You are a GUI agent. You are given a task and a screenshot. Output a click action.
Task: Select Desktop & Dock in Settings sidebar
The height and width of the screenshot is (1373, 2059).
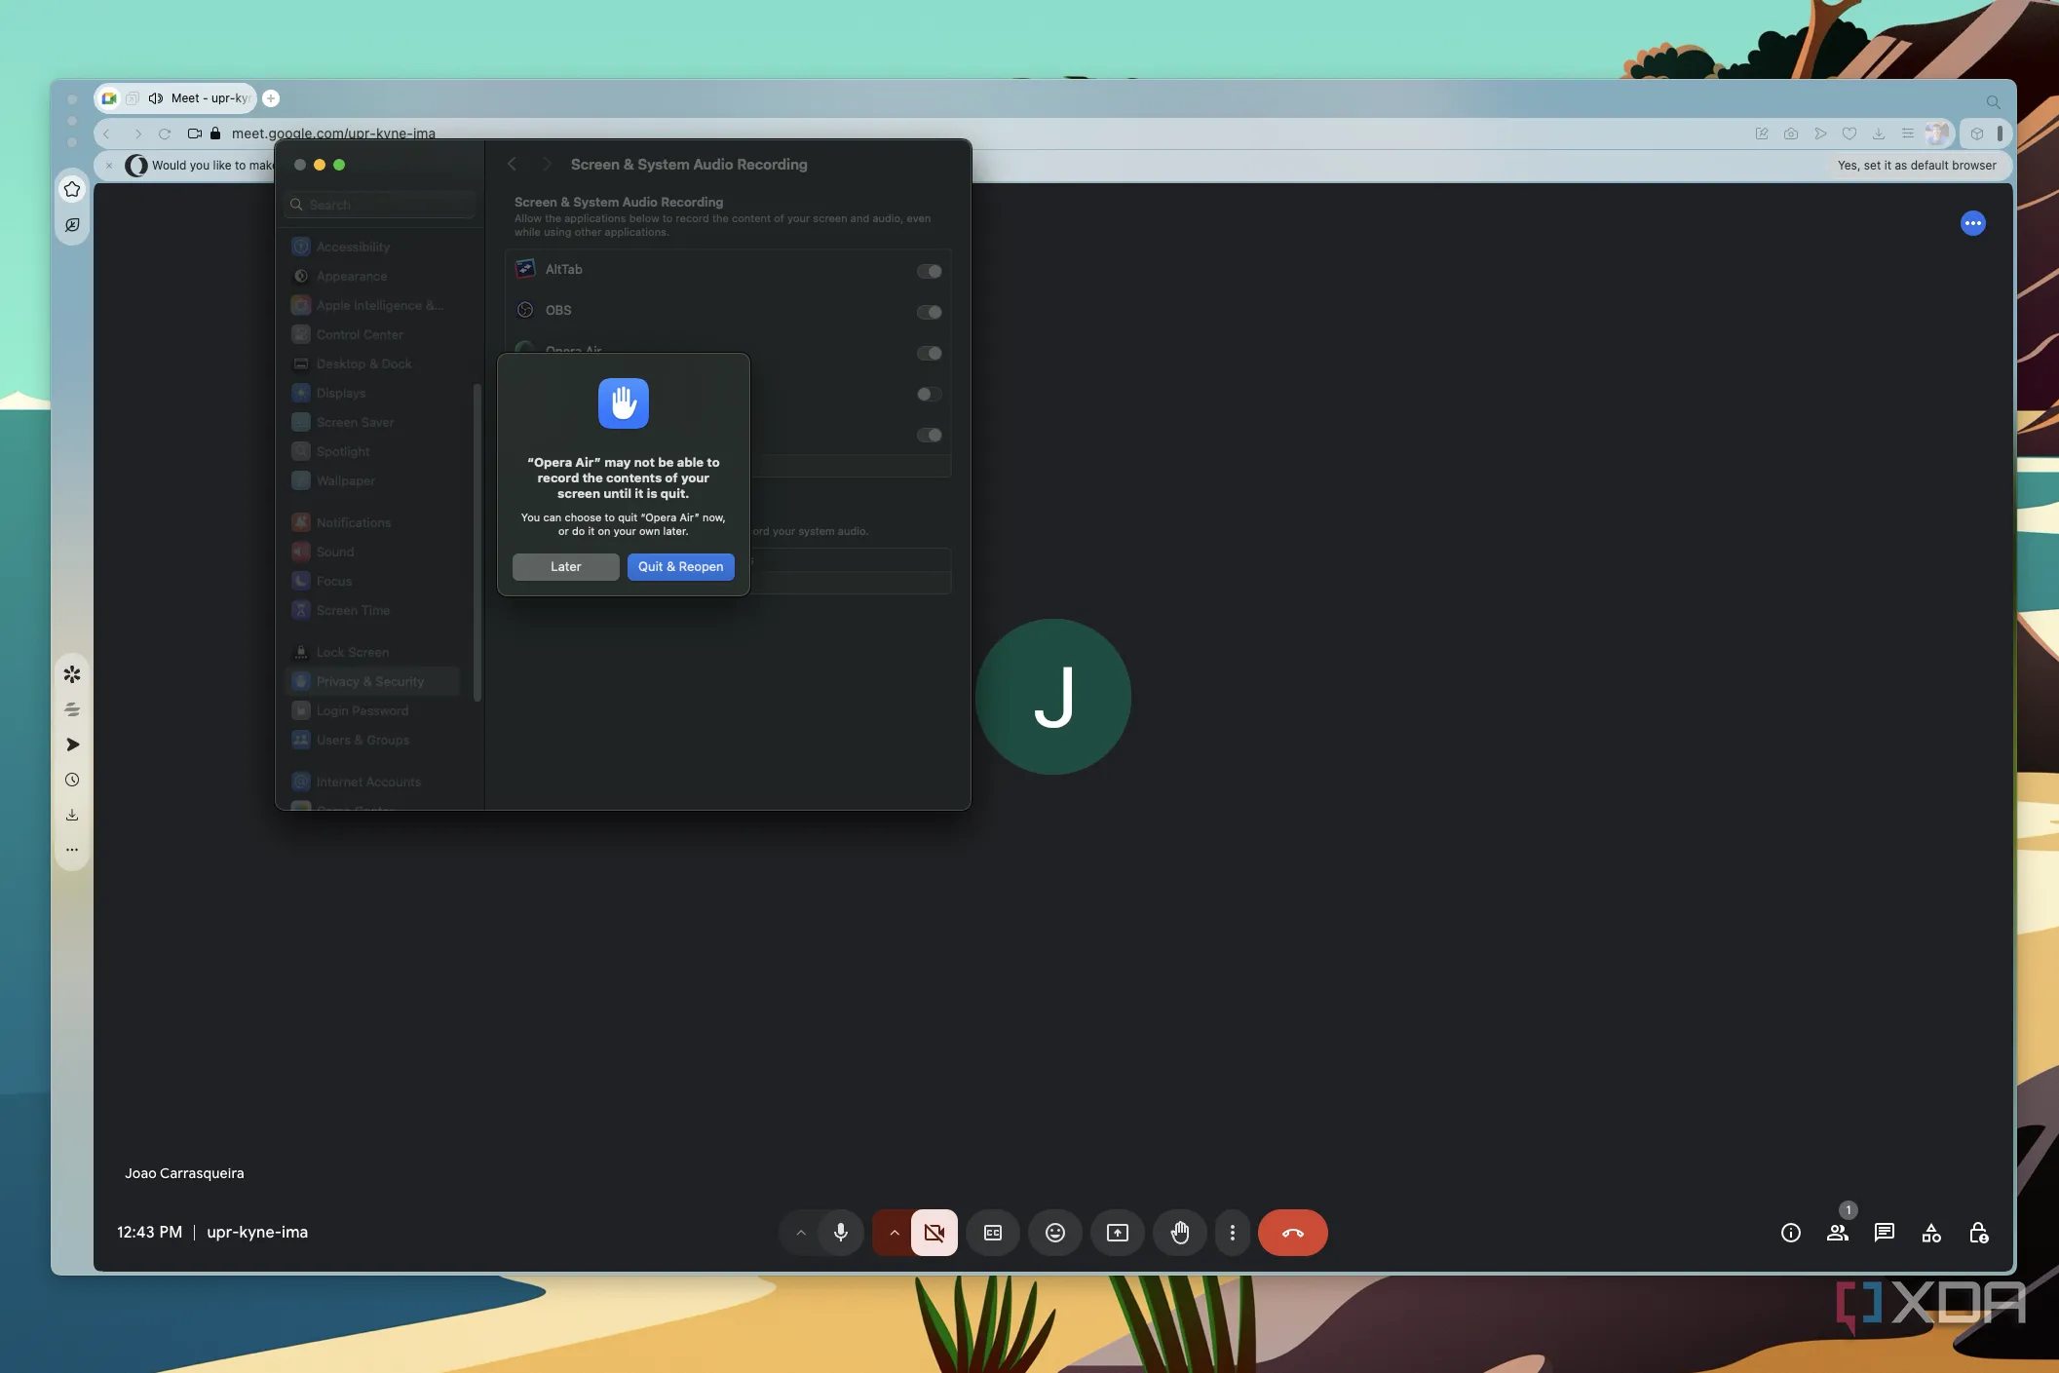[x=374, y=364]
